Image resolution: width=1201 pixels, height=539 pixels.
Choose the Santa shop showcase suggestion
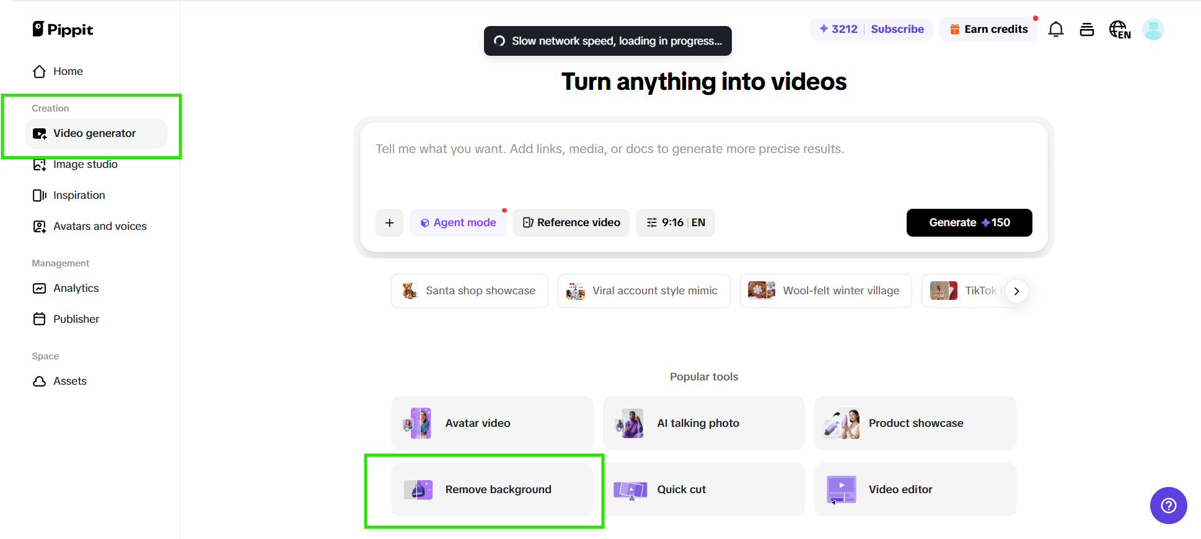pos(470,291)
